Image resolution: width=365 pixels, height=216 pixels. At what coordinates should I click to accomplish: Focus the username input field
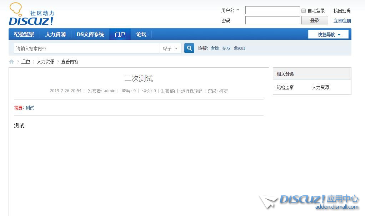tap(272, 10)
